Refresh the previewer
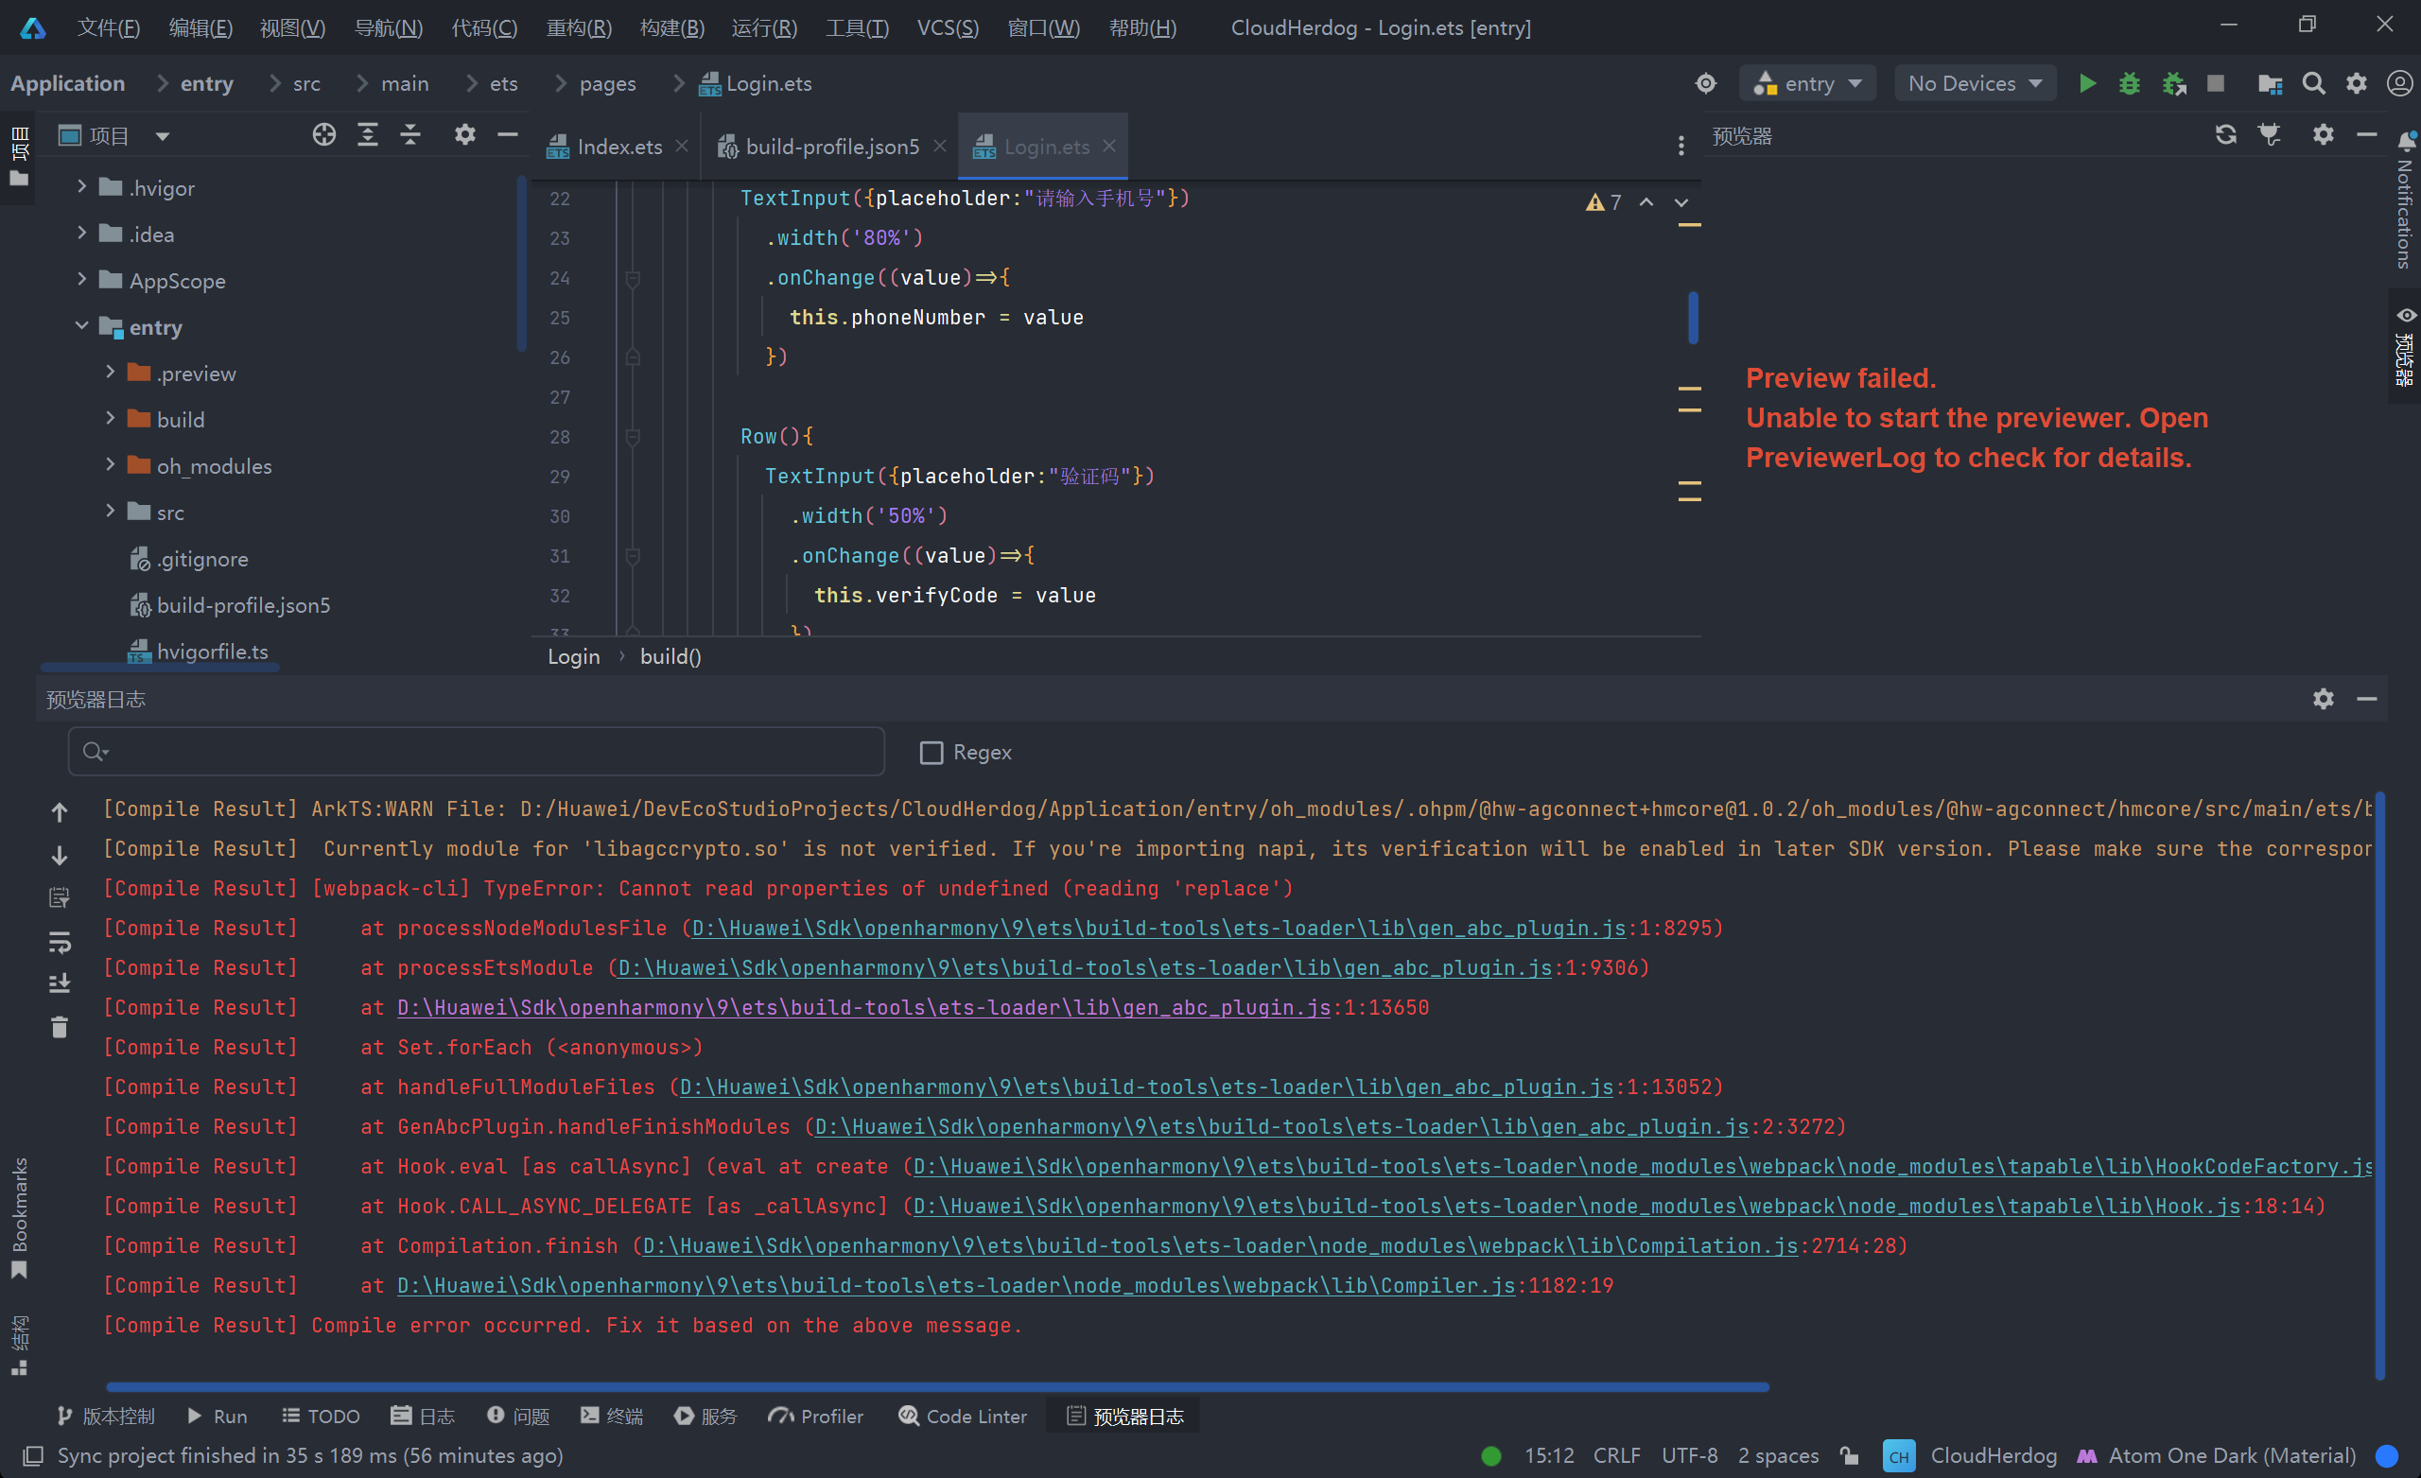The image size is (2421, 1478). tap(2225, 134)
